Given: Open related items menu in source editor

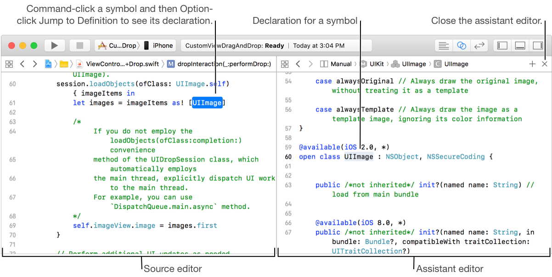Looking at the screenshot, I should point(9,64).
